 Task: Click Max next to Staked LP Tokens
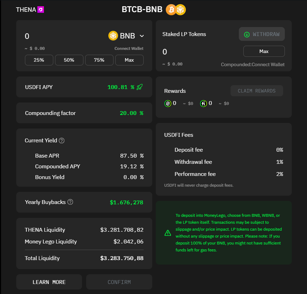click(x=264, y=51)
